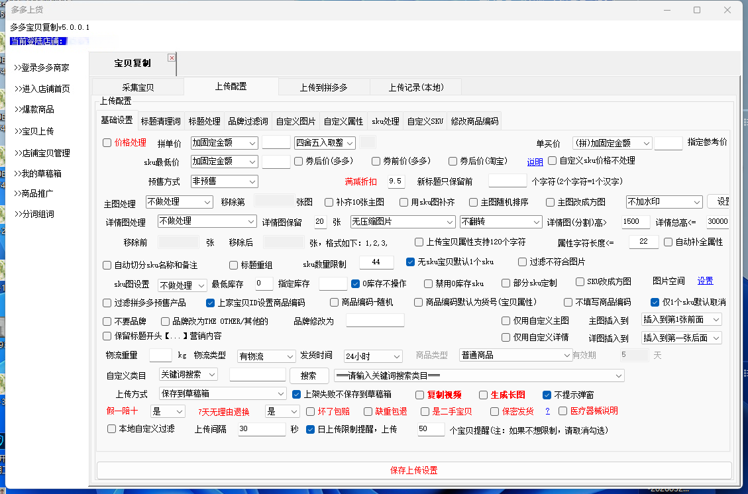The height and width of the screenshot is (494, 748).
Task: Click the 上传间隔 seconds input field
Action: click(x=261, y=429)
